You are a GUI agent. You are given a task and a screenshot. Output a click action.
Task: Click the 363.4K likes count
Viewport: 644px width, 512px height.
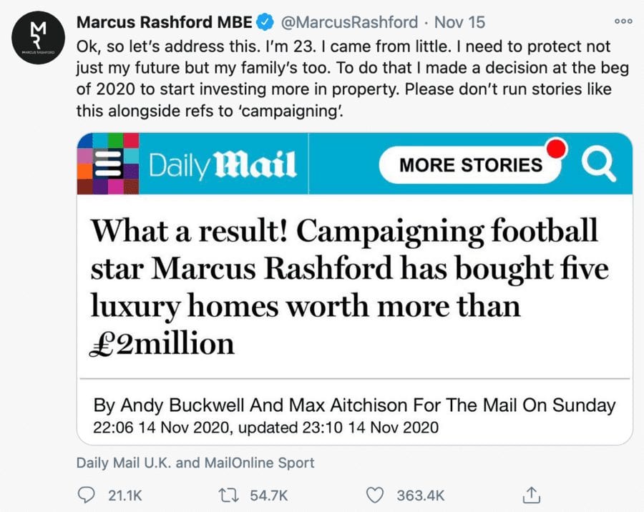pos(420,495)
